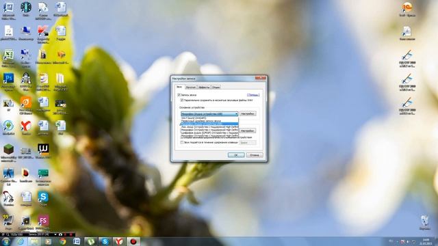Switch to Bandicam red record taskbar button
Image resolution: width=438 pixels, height=246 pixels.
133,241
